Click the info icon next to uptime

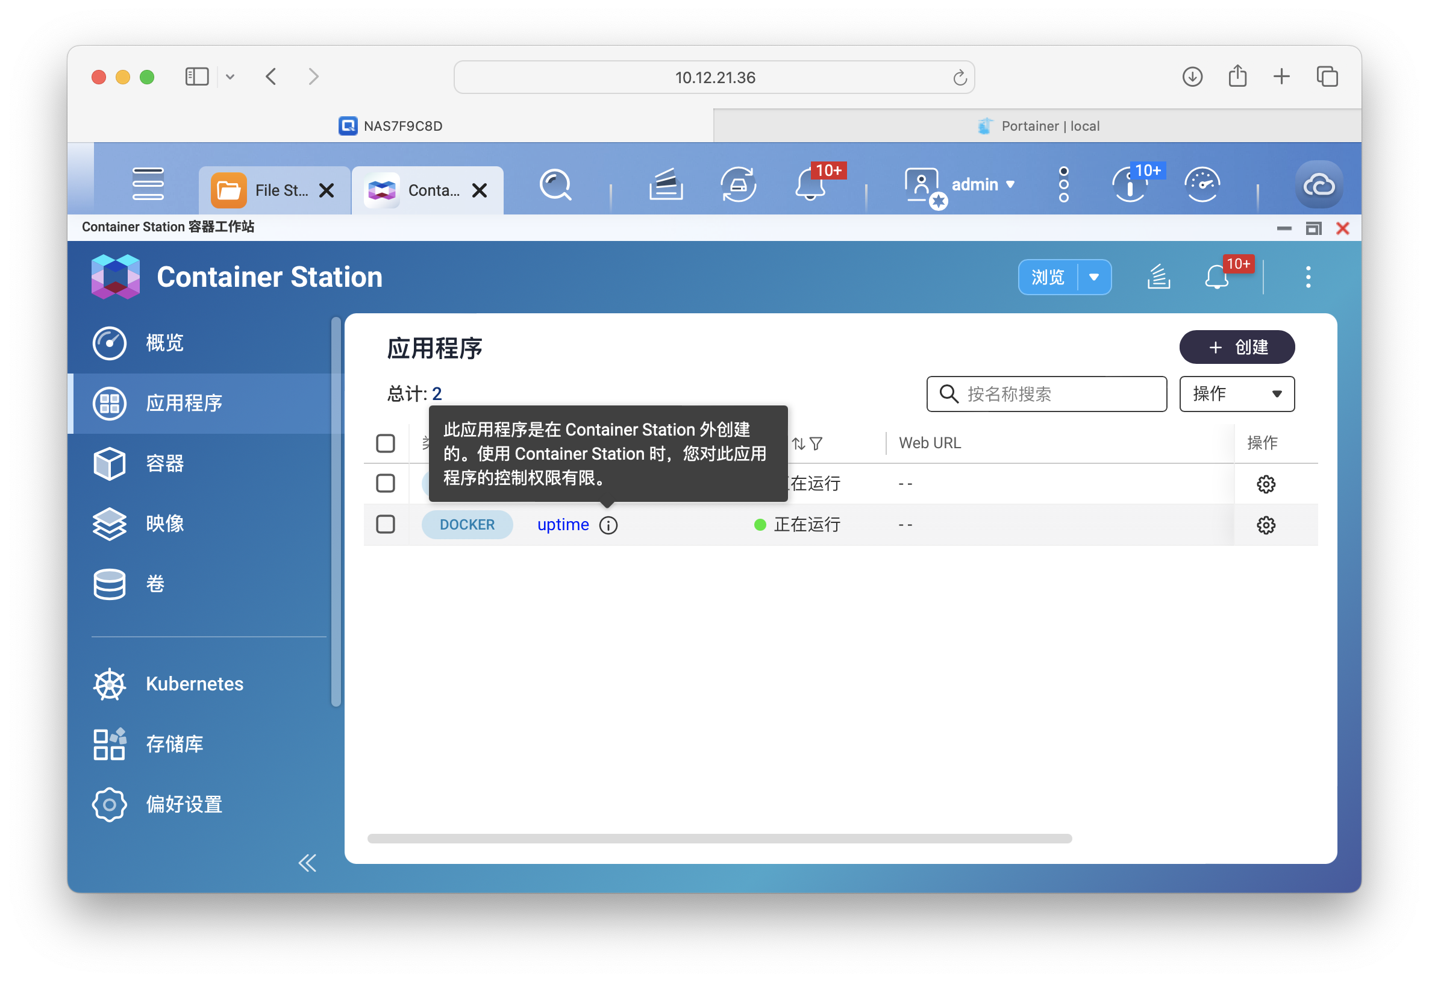tap(608, 525)
